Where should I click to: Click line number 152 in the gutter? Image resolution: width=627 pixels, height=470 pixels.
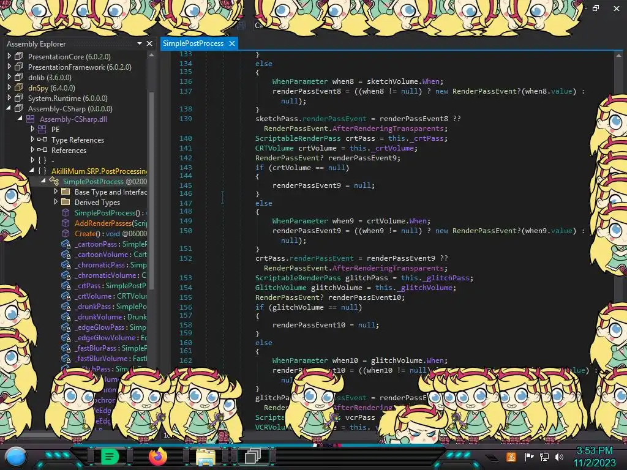tap(186, 258)
